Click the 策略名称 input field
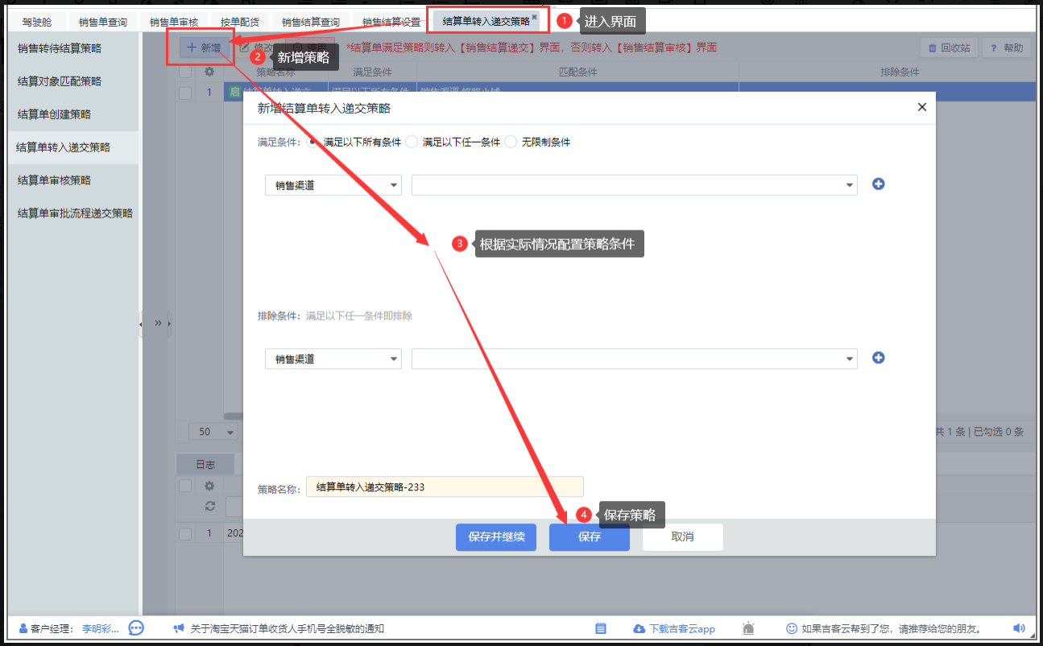 coord(445,487)
